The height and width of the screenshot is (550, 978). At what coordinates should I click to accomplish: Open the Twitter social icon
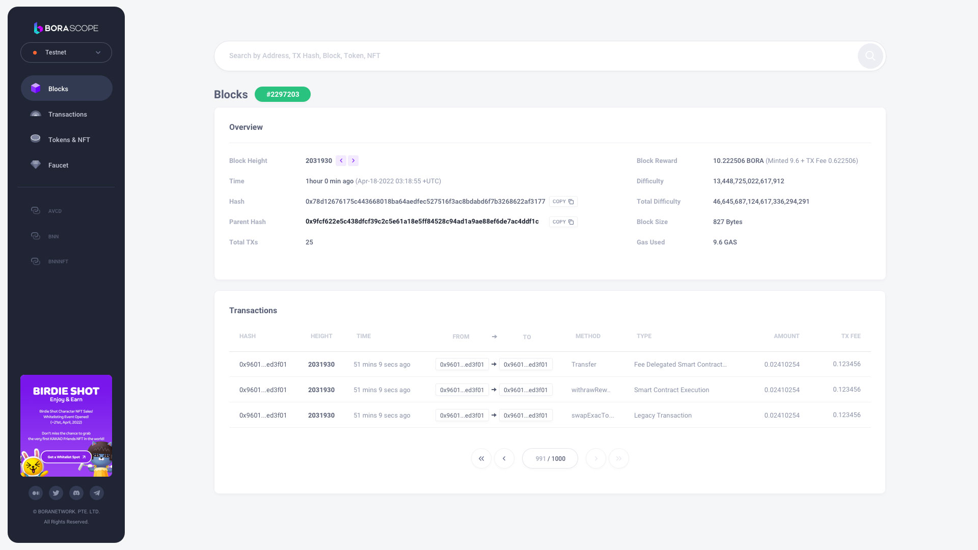56,493
